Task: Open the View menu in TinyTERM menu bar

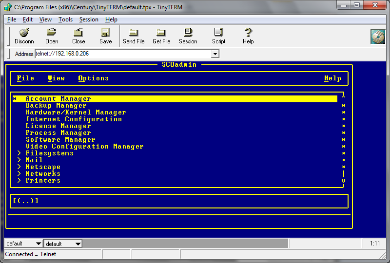Action: click(45, 19)
